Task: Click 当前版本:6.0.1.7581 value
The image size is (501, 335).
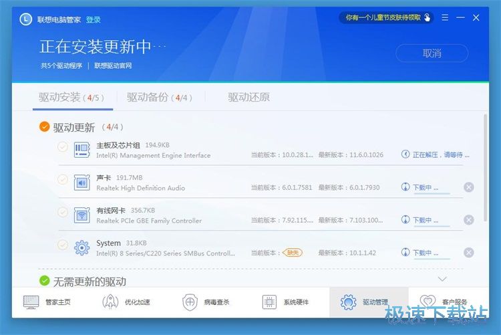Action: click(x=281, y=187)
